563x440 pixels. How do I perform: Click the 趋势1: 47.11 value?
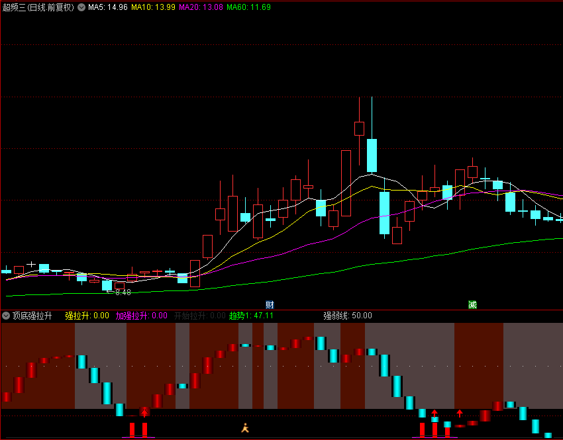[251, 316]
